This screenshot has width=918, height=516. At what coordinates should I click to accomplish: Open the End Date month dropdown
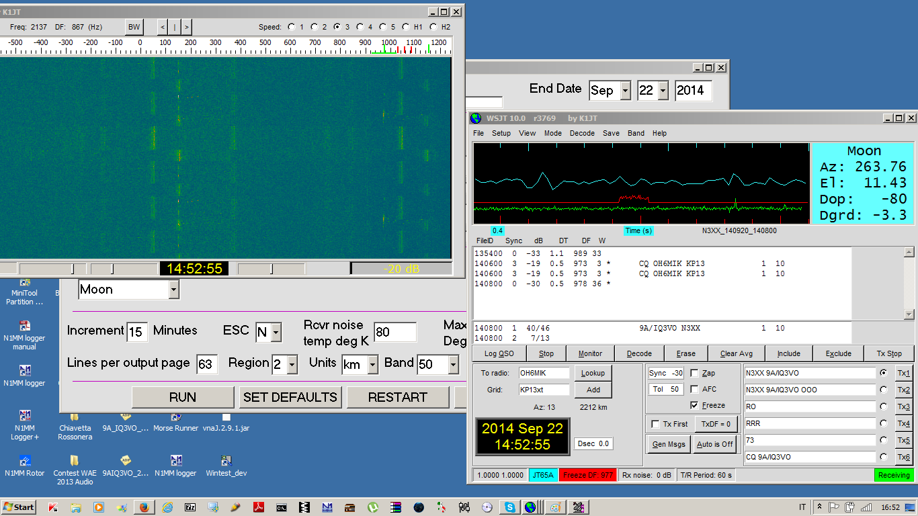click(626, 91)
